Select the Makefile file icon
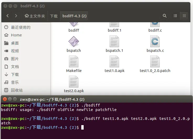 (74, 62)
